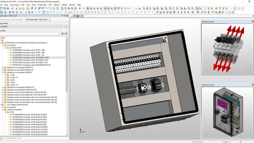254x143 pixels.
Task: Click the shopping cart icon
Action: pyautogui.click(x=239, y=8)
